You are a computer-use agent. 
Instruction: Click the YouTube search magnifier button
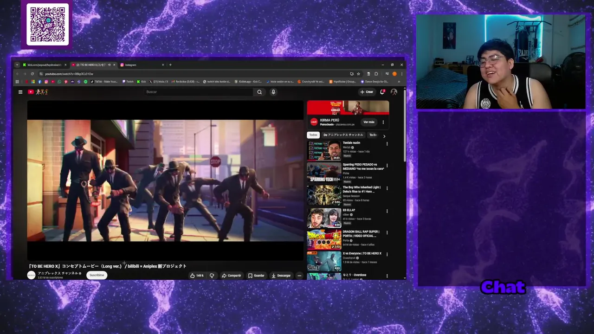[259, 92]
